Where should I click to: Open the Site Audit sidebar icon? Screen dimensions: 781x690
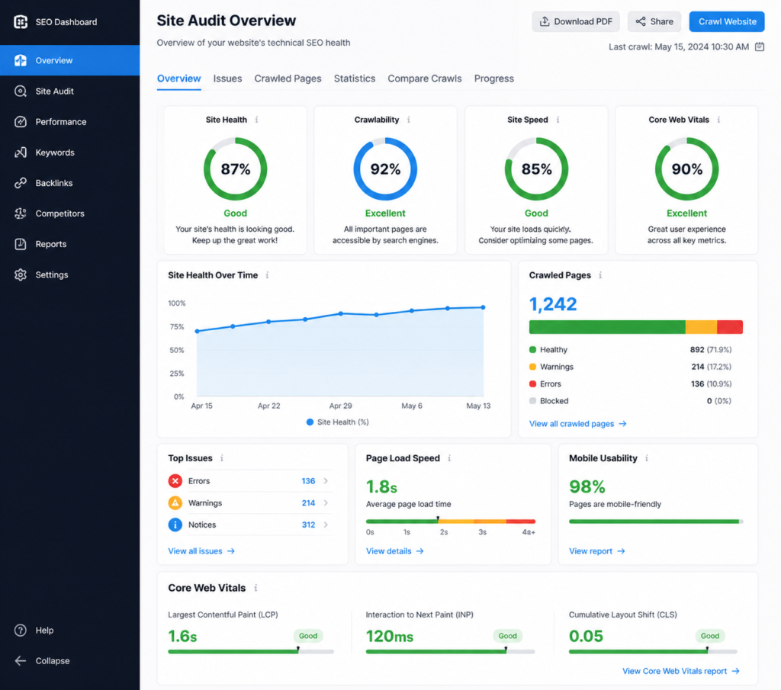[x=22, y=91]
